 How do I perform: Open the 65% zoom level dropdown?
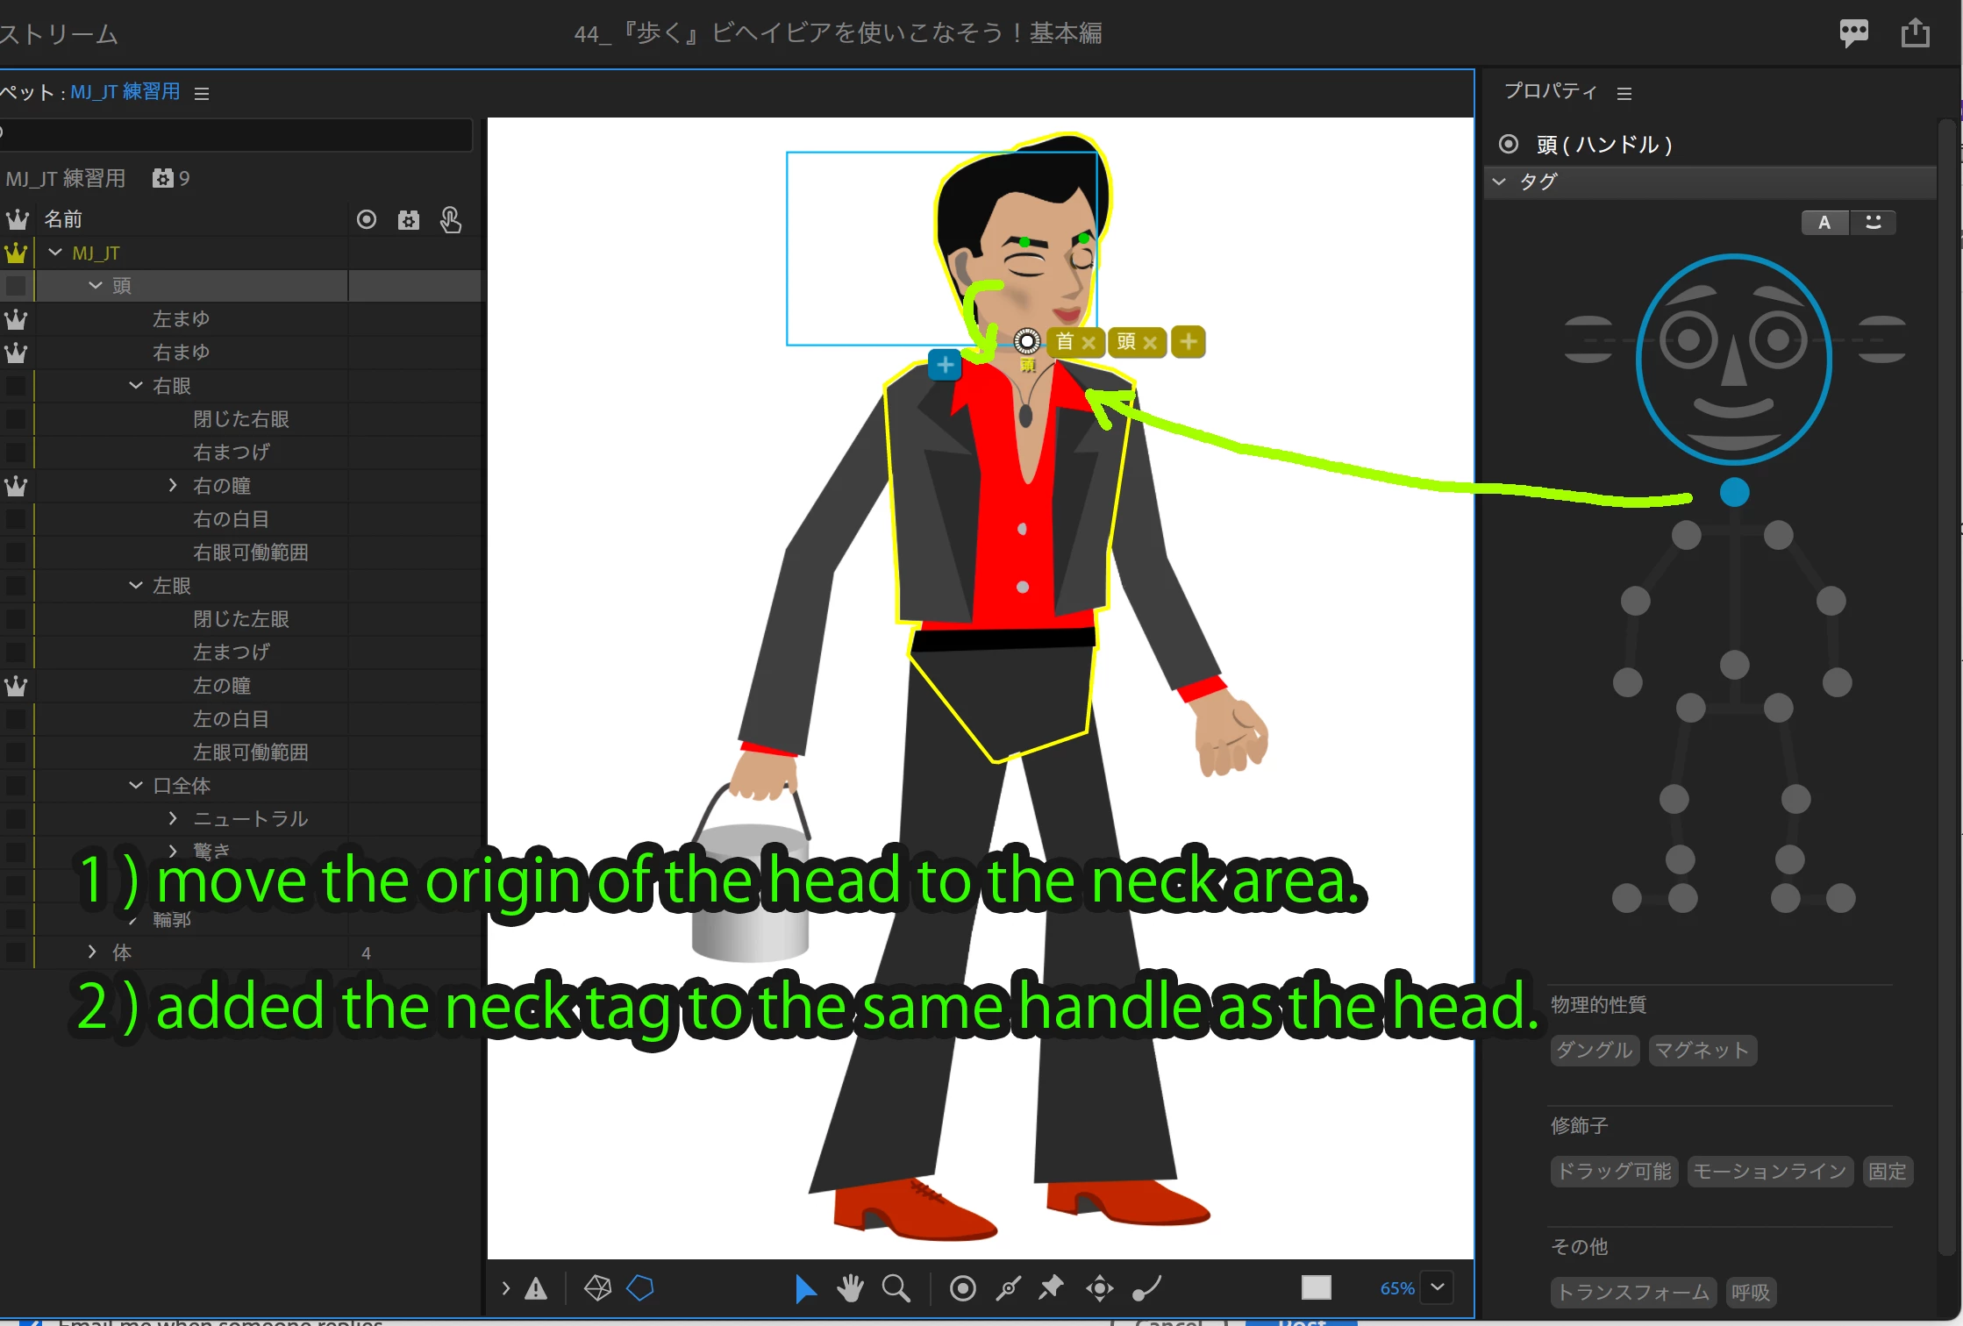1438,1287
